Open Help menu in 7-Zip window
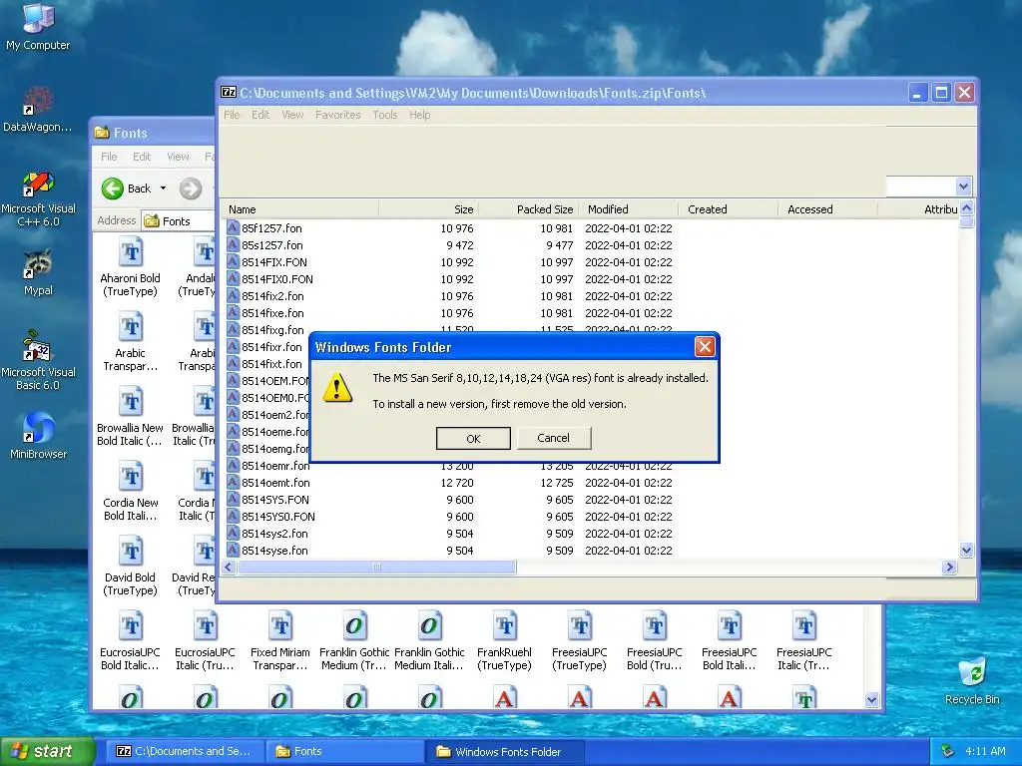This screenshot has width=1022, height=766. pos(420,115)
